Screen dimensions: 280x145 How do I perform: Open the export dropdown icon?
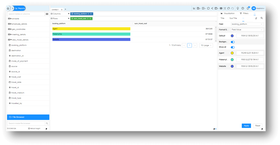[204, 9]
